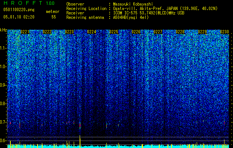Click the version number 1.00
Screen dimensions: 233x148
50,3
